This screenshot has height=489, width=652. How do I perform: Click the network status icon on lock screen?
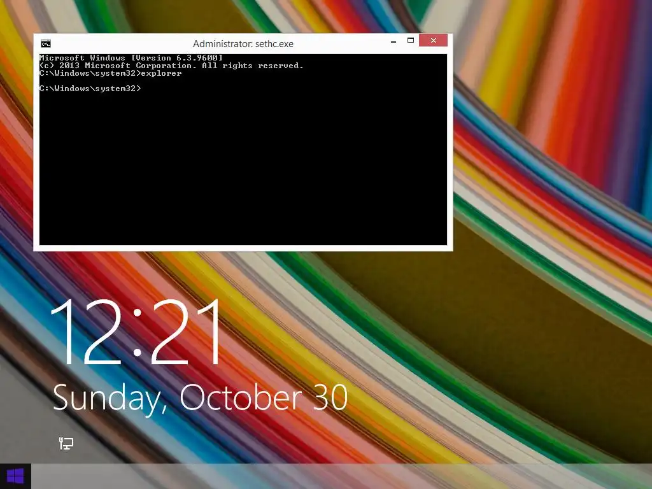click(x=66, y=443)
